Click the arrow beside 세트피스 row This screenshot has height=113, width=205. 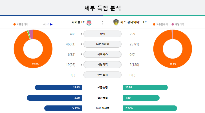[x=81, y=54]
